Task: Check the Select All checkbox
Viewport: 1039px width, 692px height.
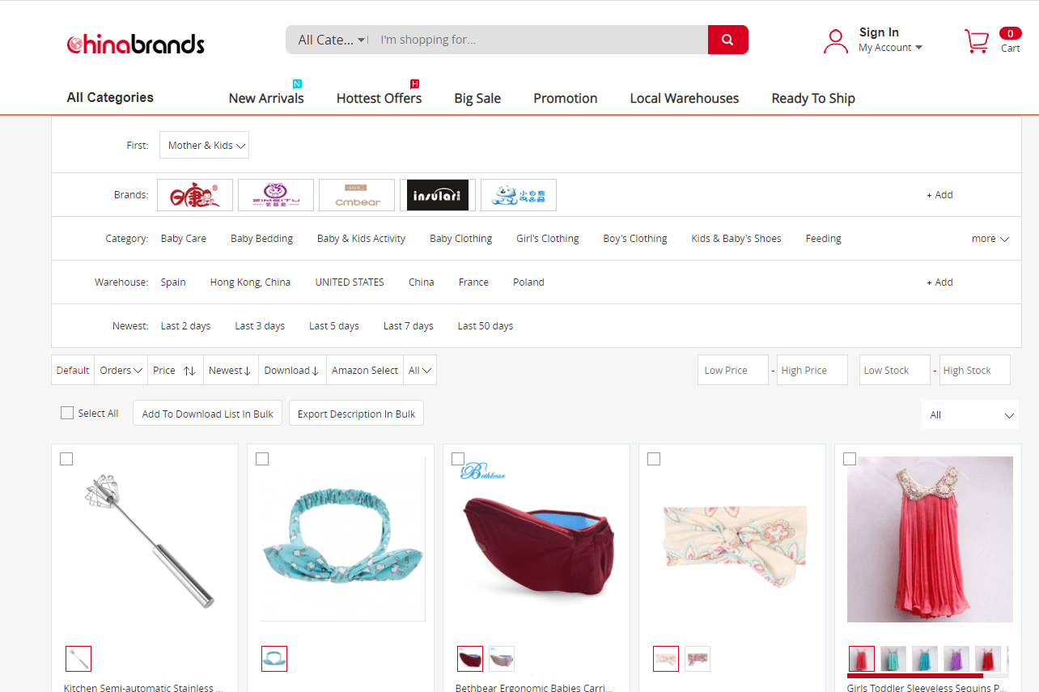Action: point(67,413)
